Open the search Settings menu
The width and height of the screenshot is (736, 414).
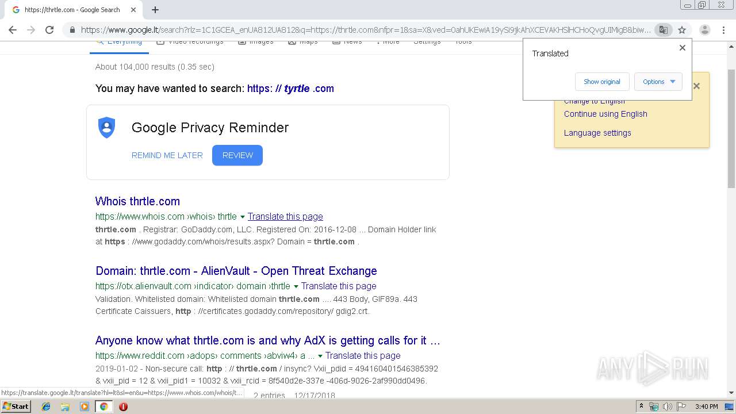tap(427, 43)
